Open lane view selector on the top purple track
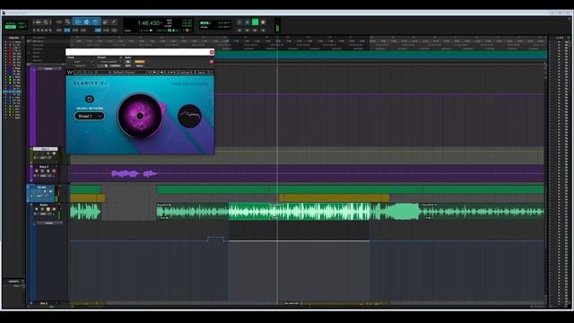574x323 pixels. (48, 68)
